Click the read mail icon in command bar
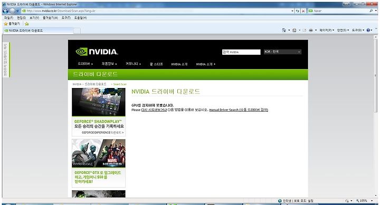This screenshot has width=380, height=205. (304, 30)
